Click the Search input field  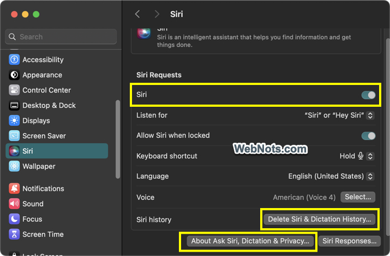61,36
